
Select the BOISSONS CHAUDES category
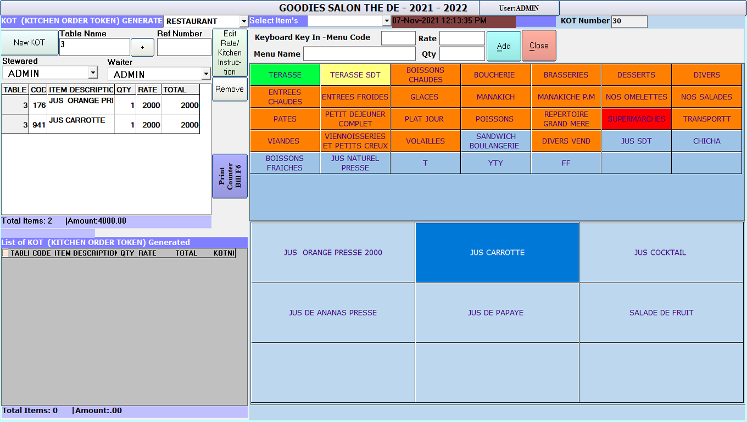[425, 75]
